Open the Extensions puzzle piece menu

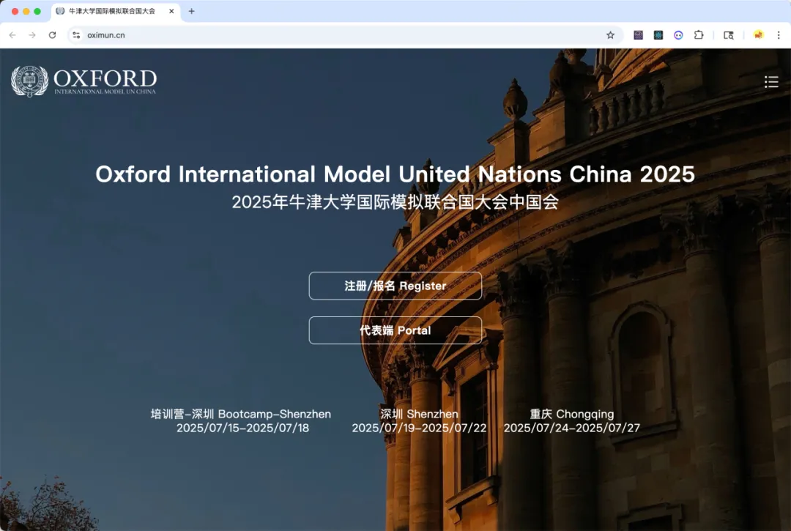(699, 35)
